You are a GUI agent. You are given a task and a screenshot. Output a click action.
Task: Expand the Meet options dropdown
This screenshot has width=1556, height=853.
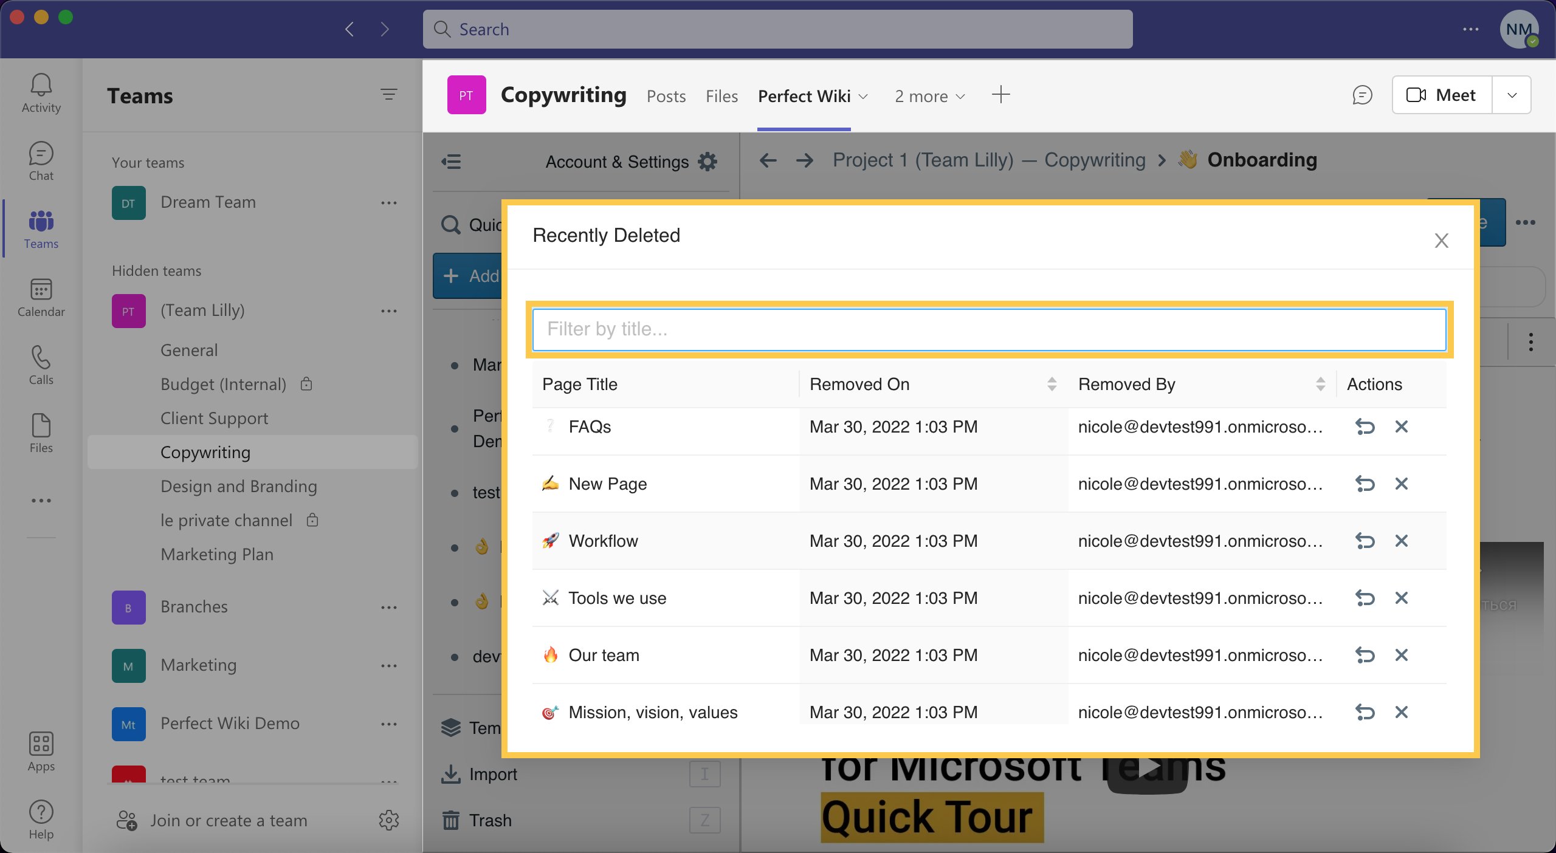tap(1512, 95)
